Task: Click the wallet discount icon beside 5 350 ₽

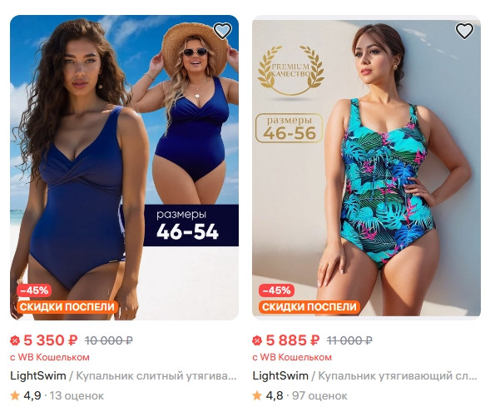Action: tap(15, 340)
